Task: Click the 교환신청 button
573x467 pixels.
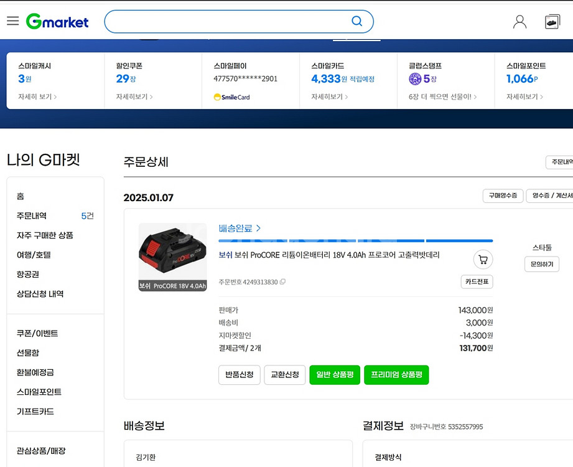Action: coord(285,375)
